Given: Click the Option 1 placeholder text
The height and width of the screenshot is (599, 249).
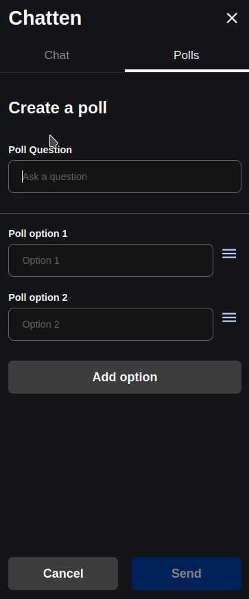Looking at the screenshot, I should pos(40,260).
